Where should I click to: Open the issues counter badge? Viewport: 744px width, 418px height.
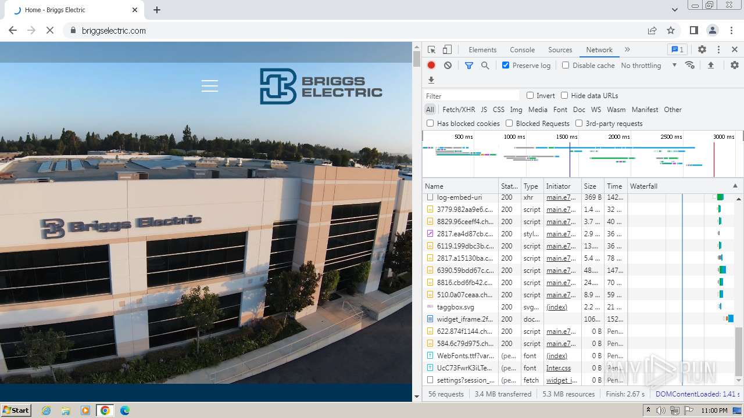pos(677,50)
